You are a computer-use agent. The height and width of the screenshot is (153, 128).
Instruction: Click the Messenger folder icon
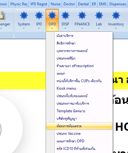3,15
